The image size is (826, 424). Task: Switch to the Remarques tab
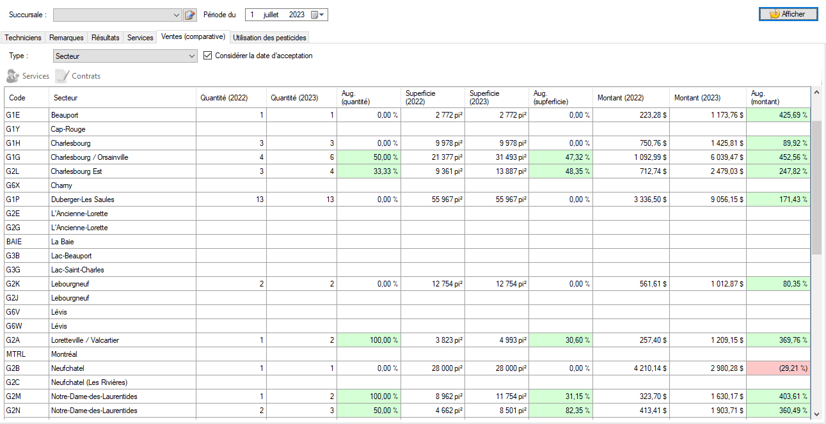coord(67,38)
